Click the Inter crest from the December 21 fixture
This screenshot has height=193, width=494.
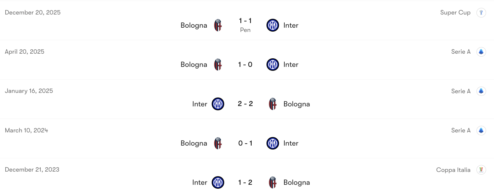pos(218,182)
